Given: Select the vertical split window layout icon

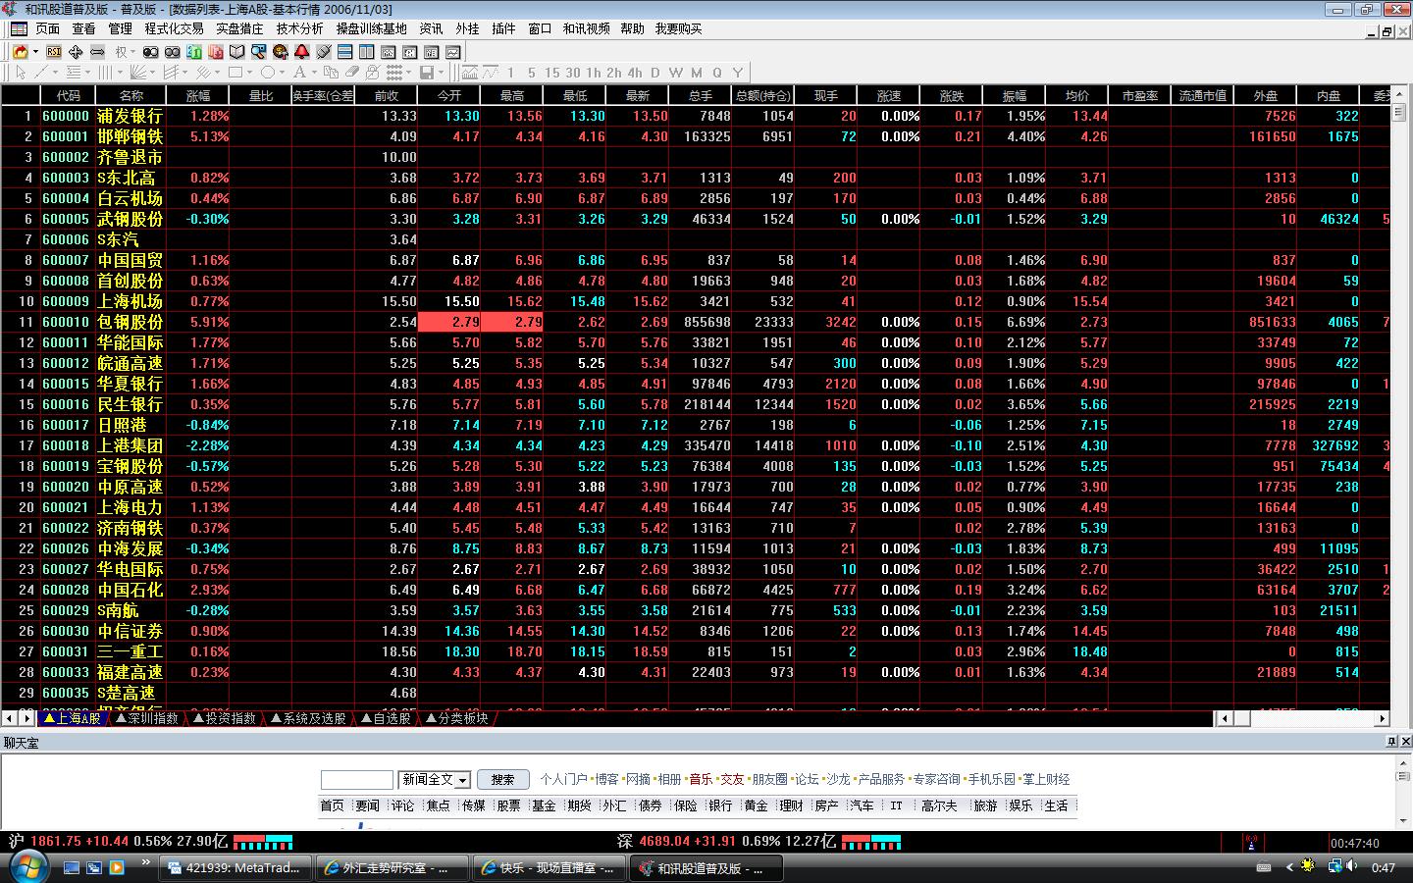Looking at the screenshot, I should pyautogui.click(x=366, y=51).
